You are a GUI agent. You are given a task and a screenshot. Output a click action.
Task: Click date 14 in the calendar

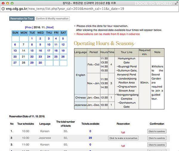(24, 51)
